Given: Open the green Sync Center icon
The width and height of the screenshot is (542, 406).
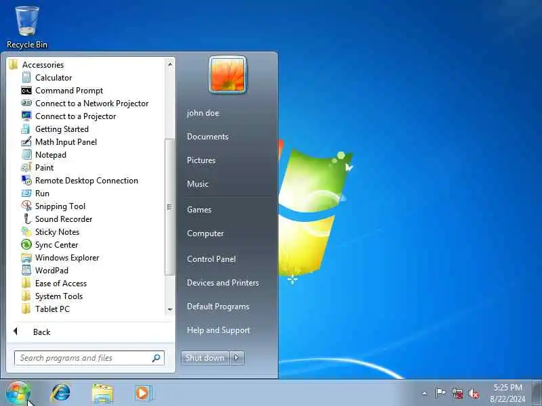Looking at the screenshot, I should point(26,244).
